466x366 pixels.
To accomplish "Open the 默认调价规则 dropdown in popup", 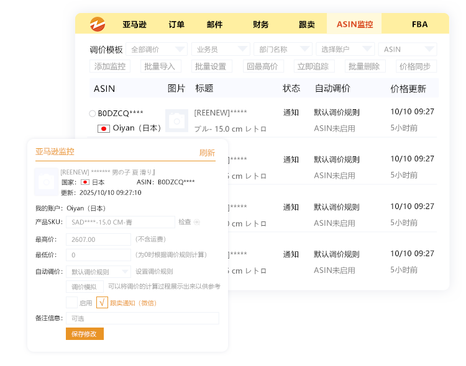I will coord(98,271).
